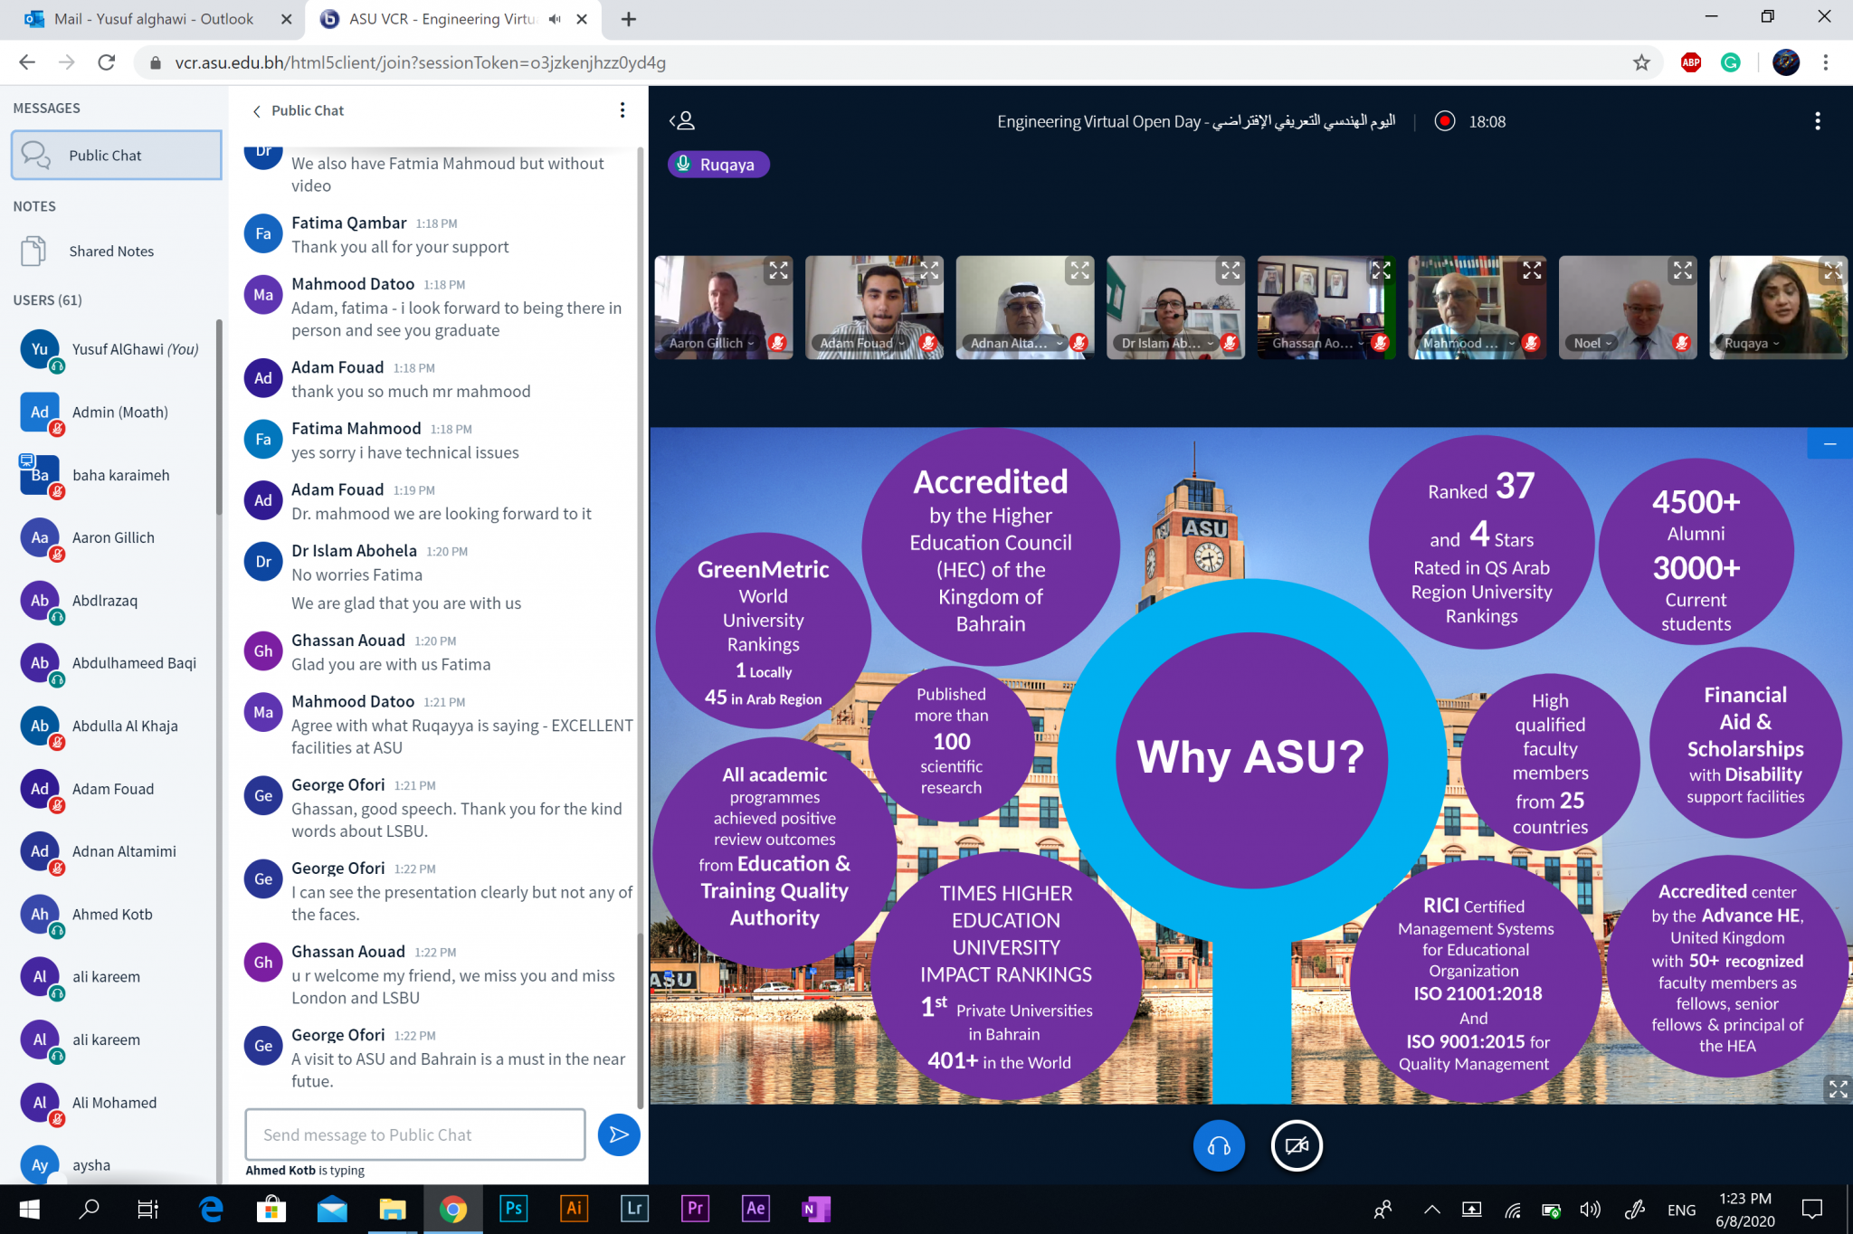Open meeting options three-dot menu

pyautogui.click(x=1817, y=121)
